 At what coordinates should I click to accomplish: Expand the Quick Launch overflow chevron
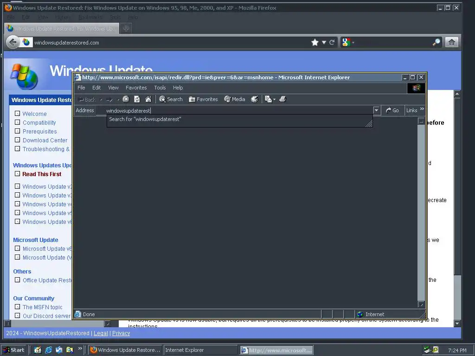80,349
